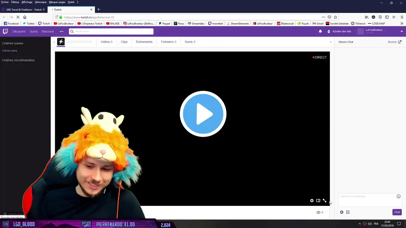Open the emote picker smiley
This screenshot has width=406, height=228.
point(398,196)
